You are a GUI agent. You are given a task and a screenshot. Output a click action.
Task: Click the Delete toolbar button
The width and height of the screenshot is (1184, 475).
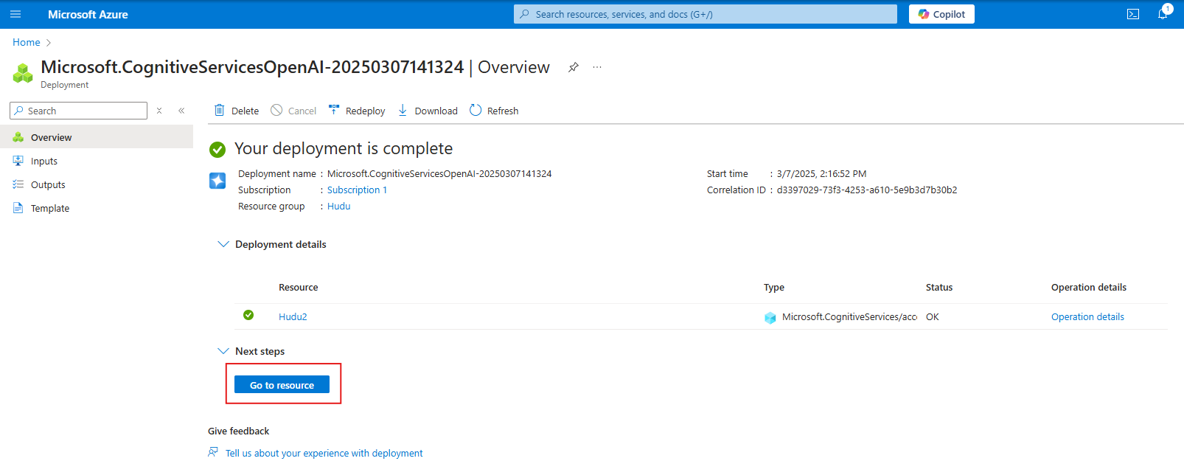236,111
